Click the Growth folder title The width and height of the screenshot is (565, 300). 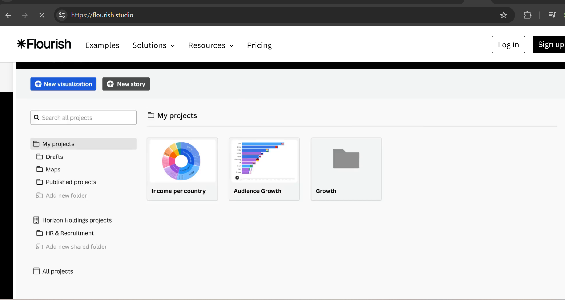pos(326,191)
